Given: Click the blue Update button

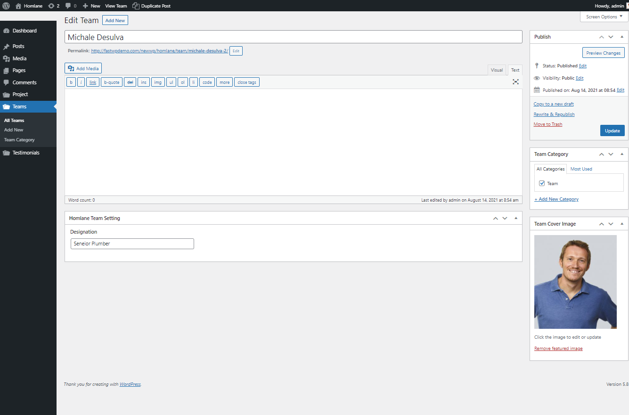Looking at the screenshot, I should click(612, 130).
